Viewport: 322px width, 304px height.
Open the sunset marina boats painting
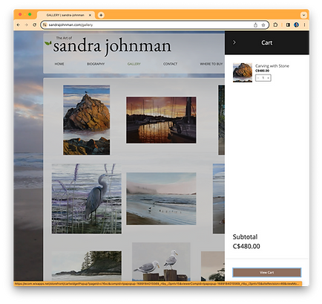[x=161, y=120]
